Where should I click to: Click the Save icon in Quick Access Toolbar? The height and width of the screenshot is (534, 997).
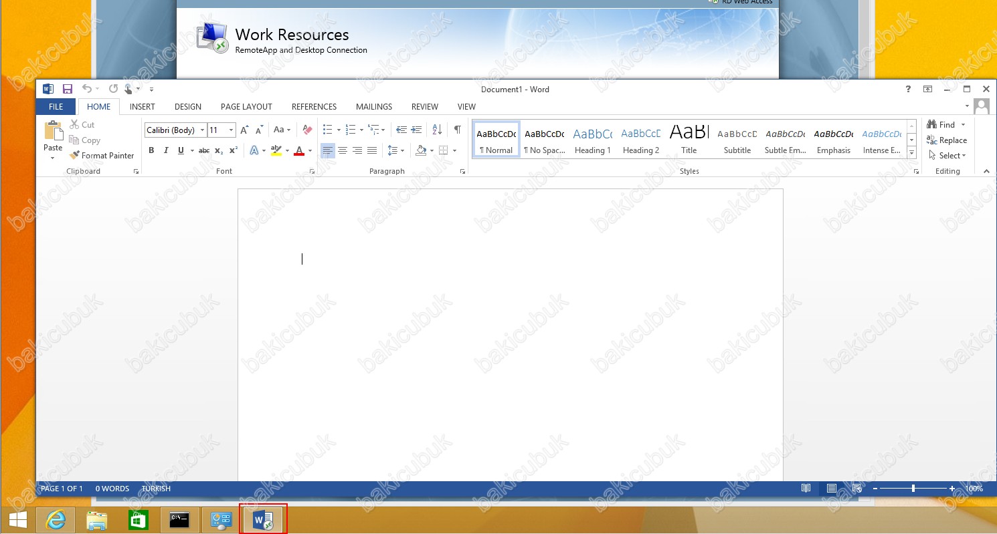(67, 89)
